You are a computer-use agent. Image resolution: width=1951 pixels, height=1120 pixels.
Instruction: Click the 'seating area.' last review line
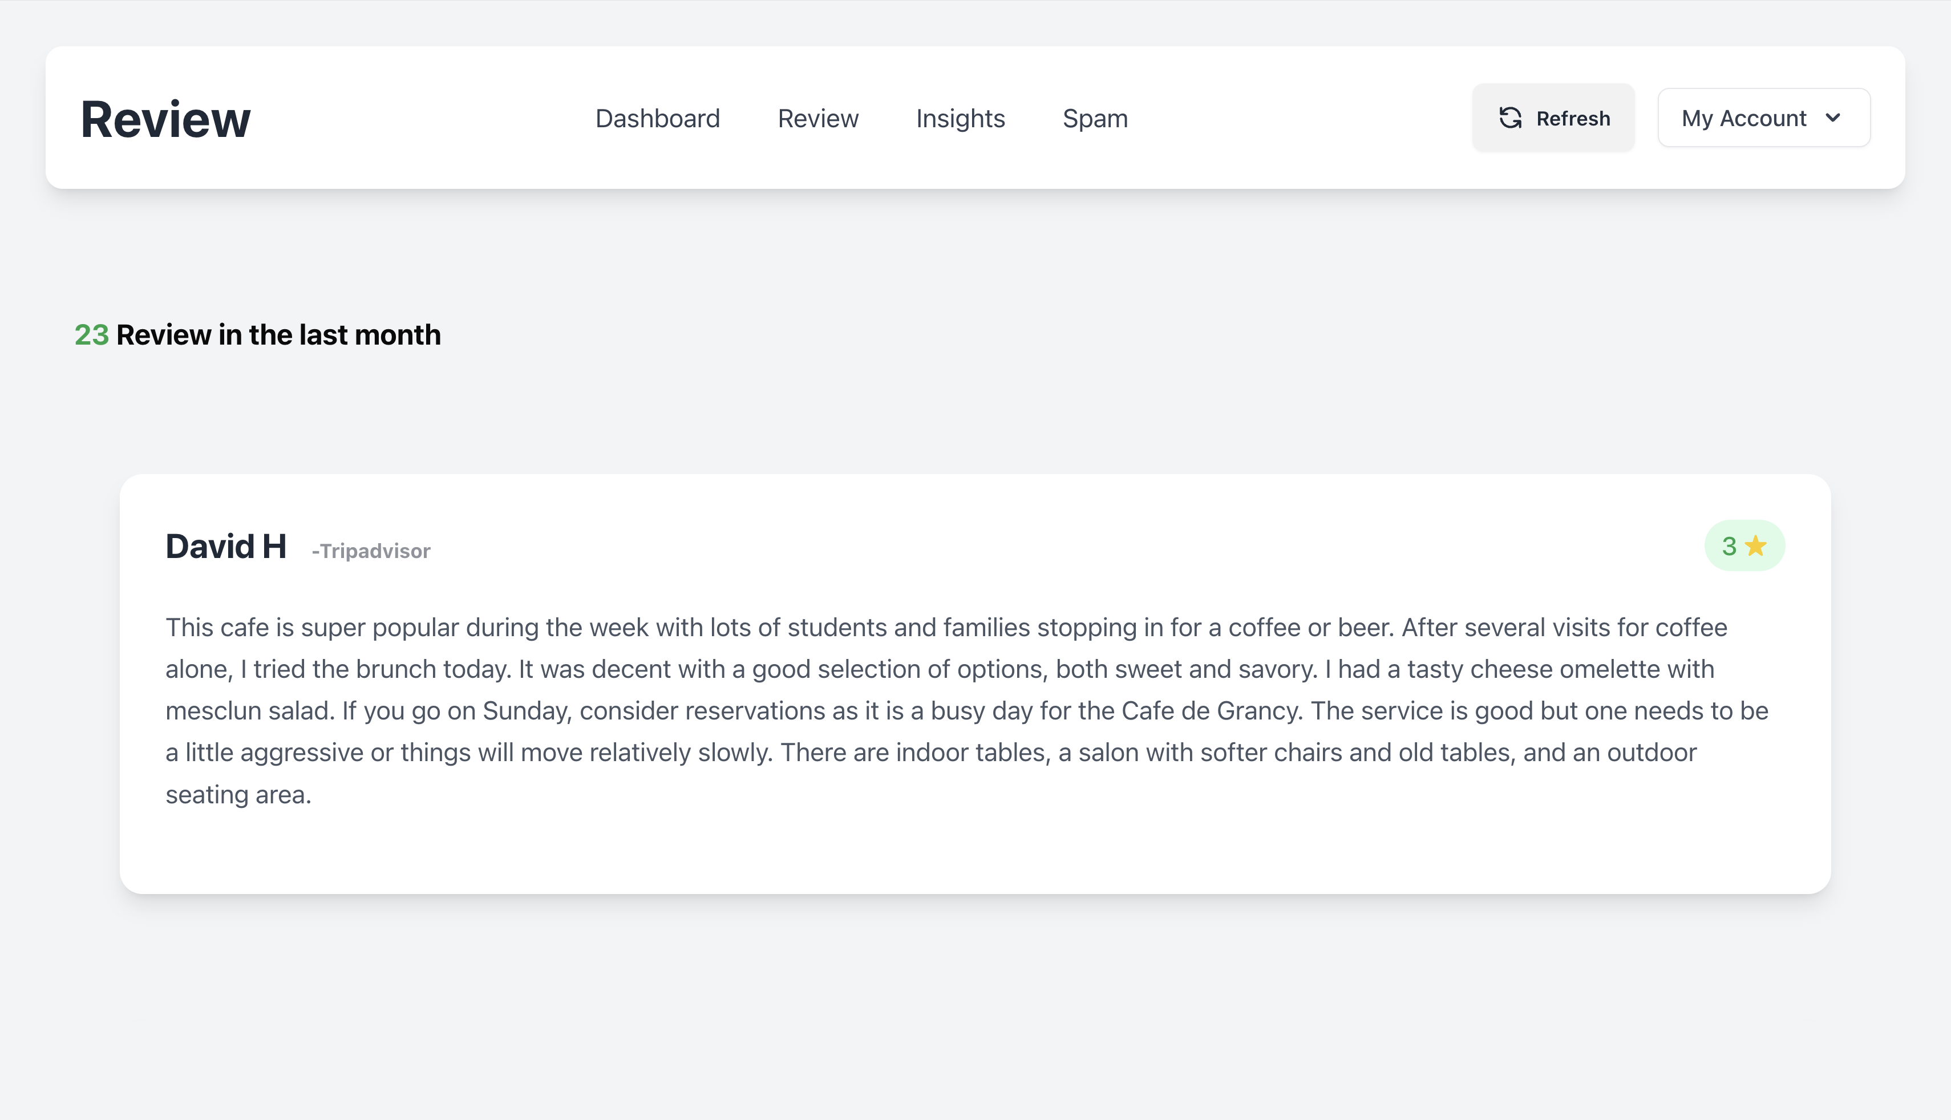238,795
